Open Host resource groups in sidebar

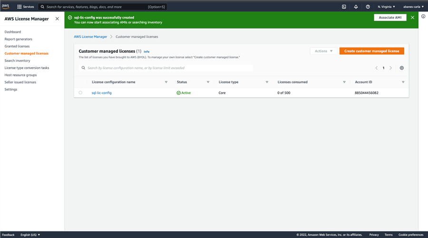coord(20,75)
